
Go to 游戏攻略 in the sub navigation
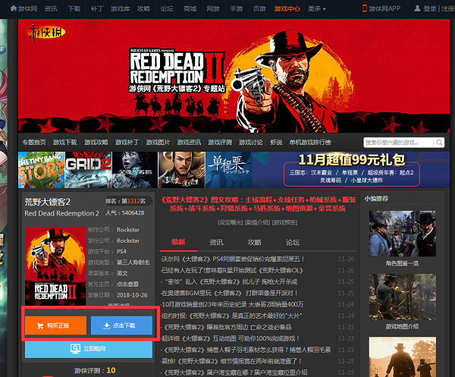tap(96, 142)
